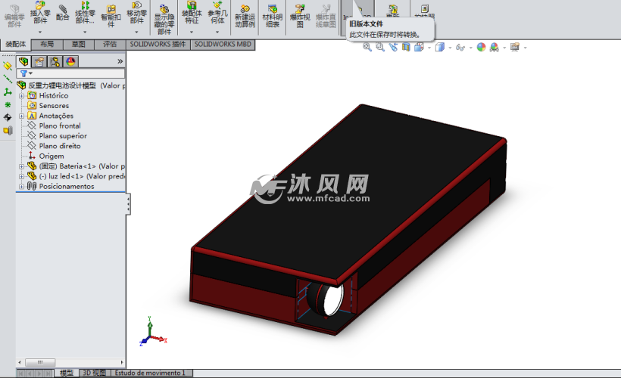The height and width of the screenshot is (378, 621).
Task: Expand the Posicionamentos mates folder
Action: (22, 187)
